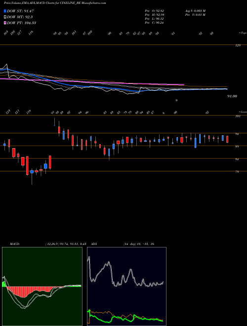Click the last red candlestick on the right
The height and width of the screenshot is (326, 247).
227,139
